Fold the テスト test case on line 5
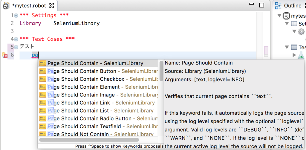 pos(16,47)
